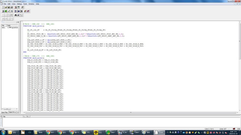Image resolution: width=241 pixels, height=135 pixels.
Task: Click the File column header in output pane
Action: (x=12, y=116)
